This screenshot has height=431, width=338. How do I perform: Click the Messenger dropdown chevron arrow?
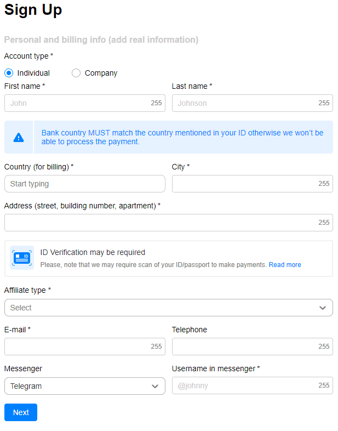pyautogui.click(x=155, y=386)
